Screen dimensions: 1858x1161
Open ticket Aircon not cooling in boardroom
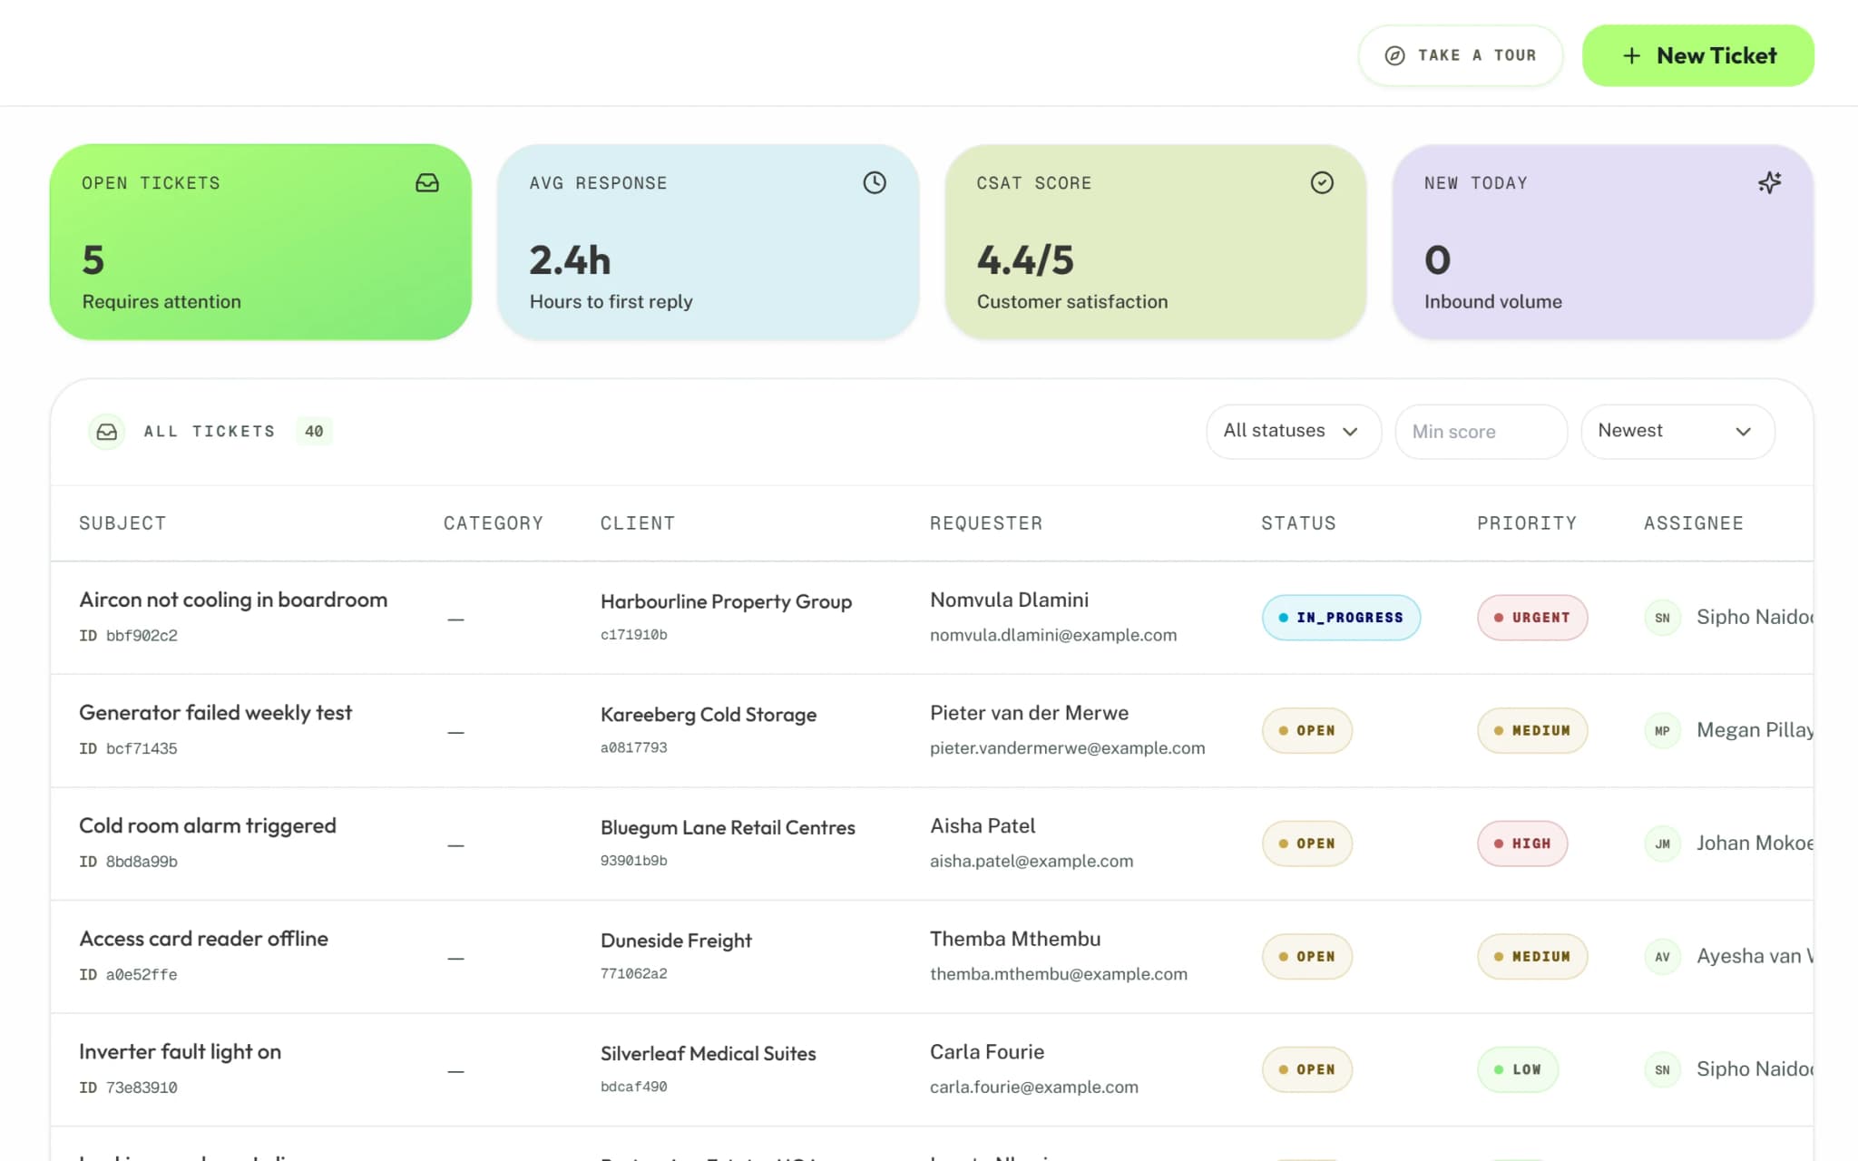click(x=233, y=600)
